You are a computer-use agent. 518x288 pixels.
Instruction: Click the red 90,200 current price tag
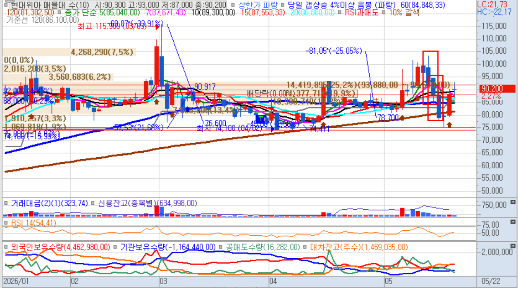pos(497,88)
